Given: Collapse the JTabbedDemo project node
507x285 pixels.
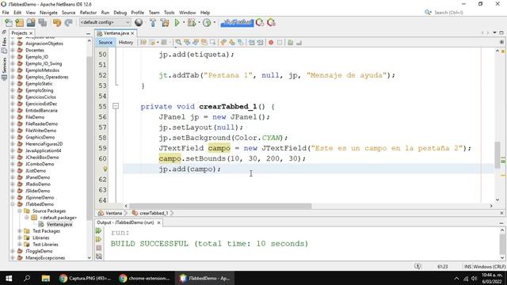Looking at the screenshot, I should (x=13, y=204).
